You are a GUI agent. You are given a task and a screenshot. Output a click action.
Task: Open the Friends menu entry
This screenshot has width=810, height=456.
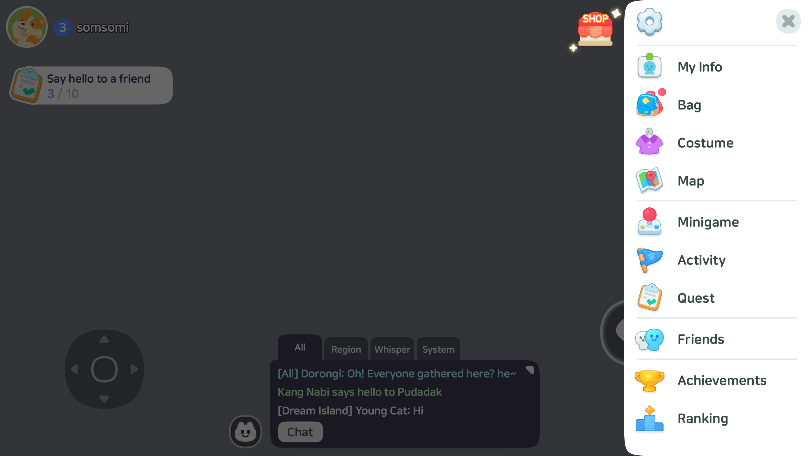coord(717,339)
